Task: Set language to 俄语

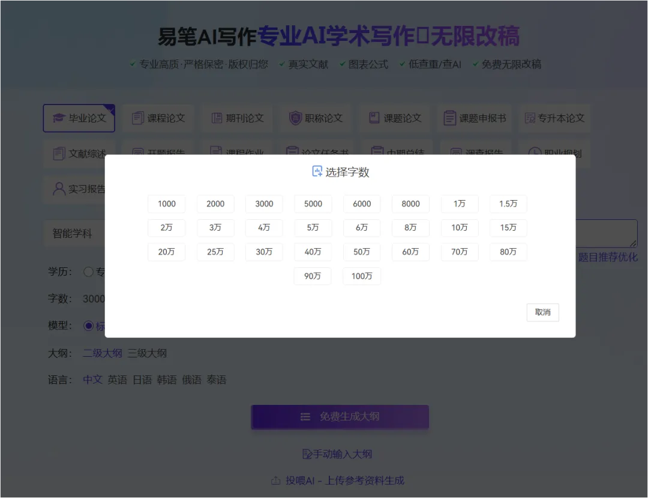Action: 192,380
